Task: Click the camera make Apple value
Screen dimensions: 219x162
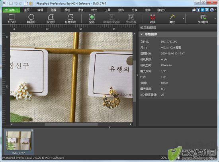Action: [164, 59]
